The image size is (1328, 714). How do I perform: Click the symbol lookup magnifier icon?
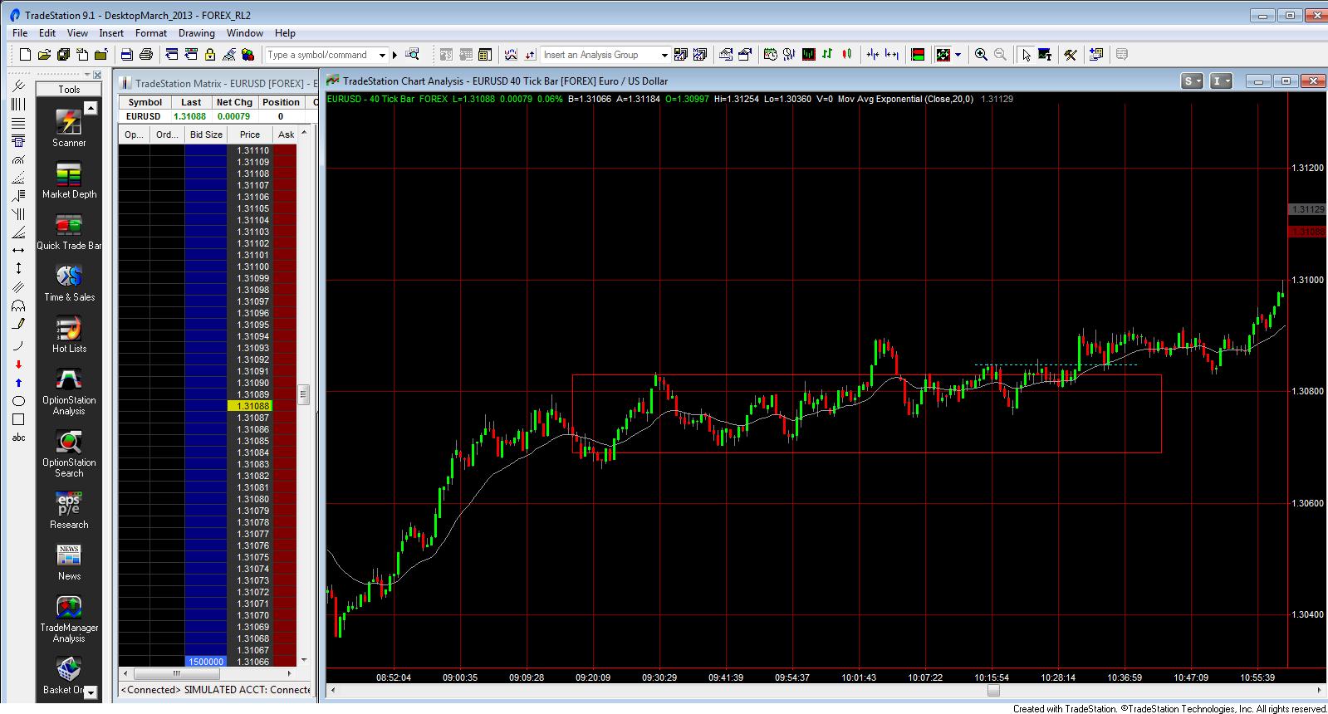(412, 55)
